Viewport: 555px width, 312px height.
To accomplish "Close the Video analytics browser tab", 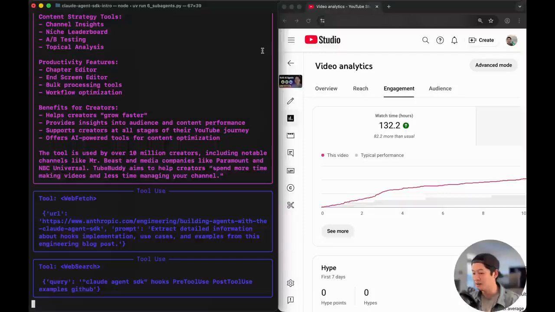I will pos(377,6).
